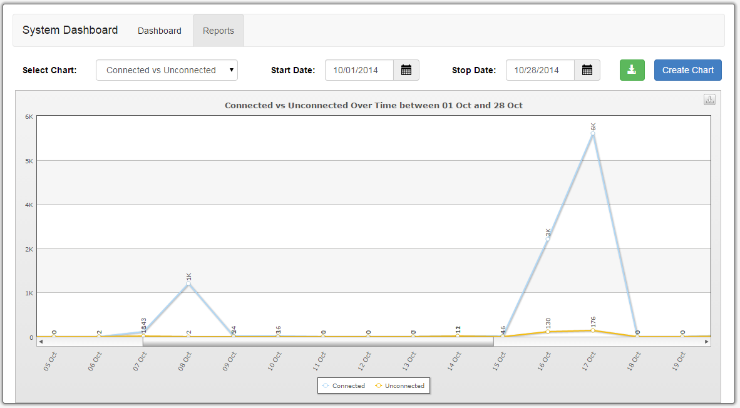
Task: Click the Start Date input field
Action: pos(359,70)
